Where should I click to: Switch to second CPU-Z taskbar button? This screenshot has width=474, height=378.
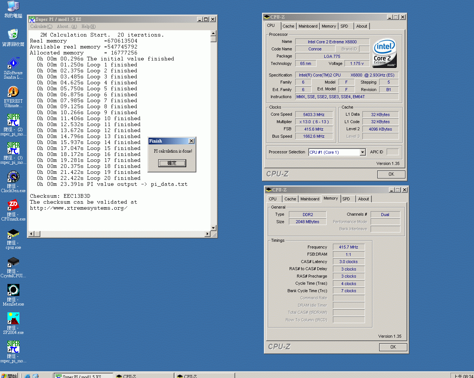(x=205, y=375)
